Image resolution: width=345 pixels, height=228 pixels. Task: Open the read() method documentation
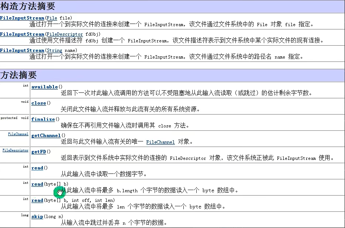click(x=37, y=168)
